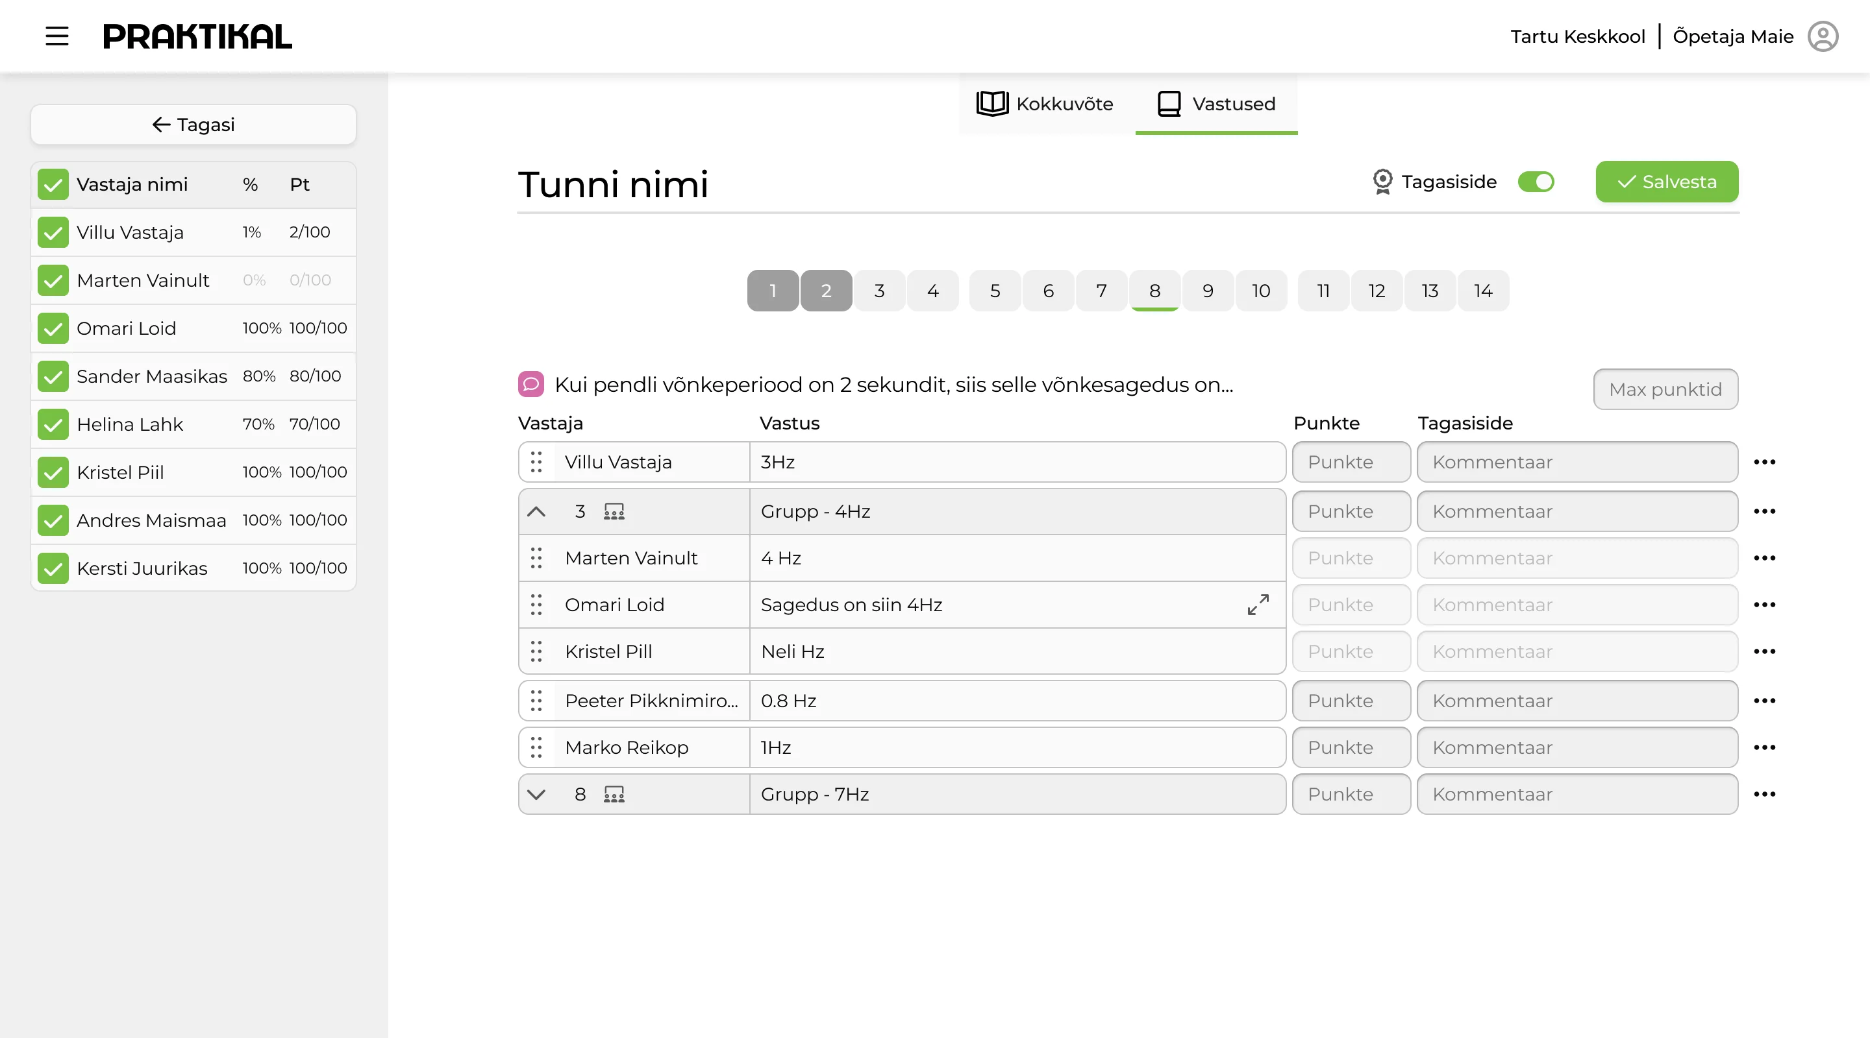Uncheck Sander Maasikas in the sidebar

tap(53, 376)
